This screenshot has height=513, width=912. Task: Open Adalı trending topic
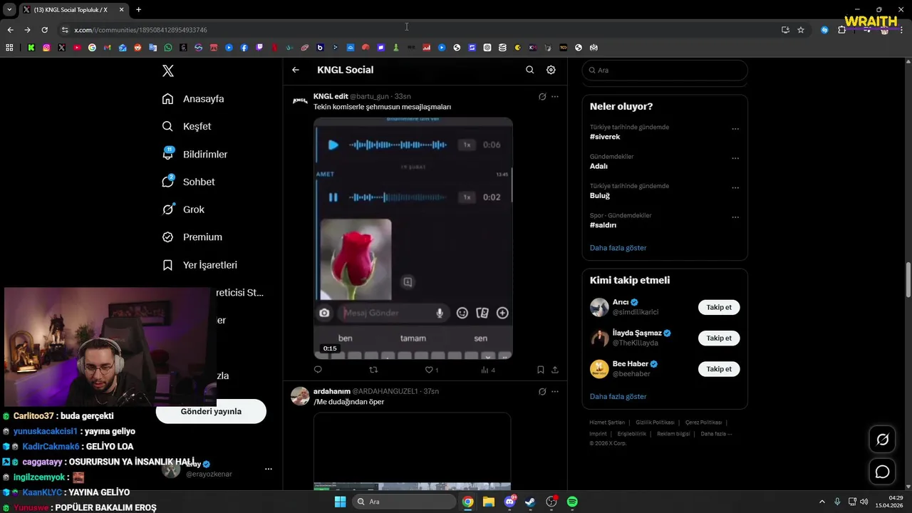tap(598, 166)
